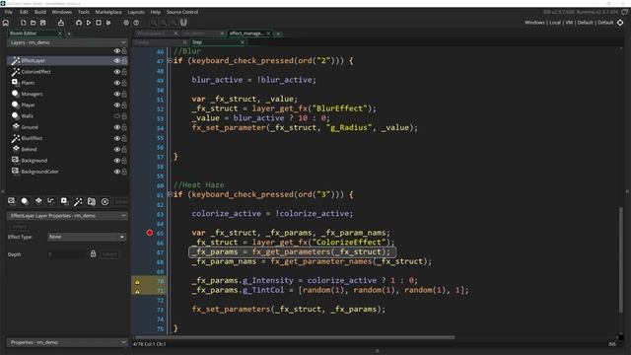
Task: Add a new tile layer icon
Action: click(38, 201)
